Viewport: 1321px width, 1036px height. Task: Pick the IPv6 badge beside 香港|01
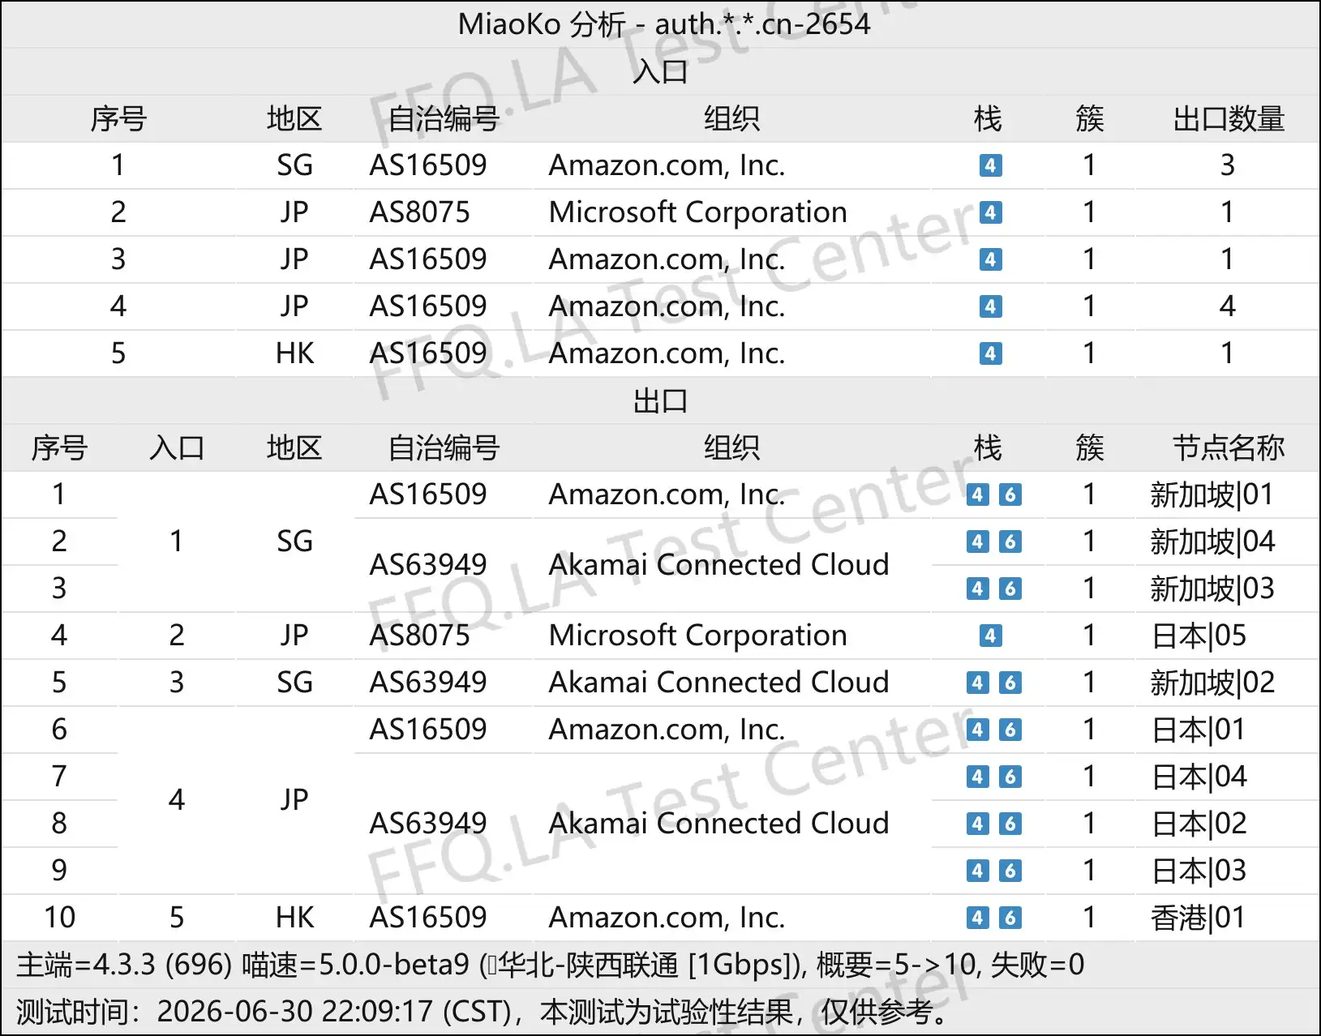click(1010, 918)
